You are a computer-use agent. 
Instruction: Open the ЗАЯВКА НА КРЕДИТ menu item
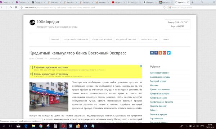[x=149, y=39]
